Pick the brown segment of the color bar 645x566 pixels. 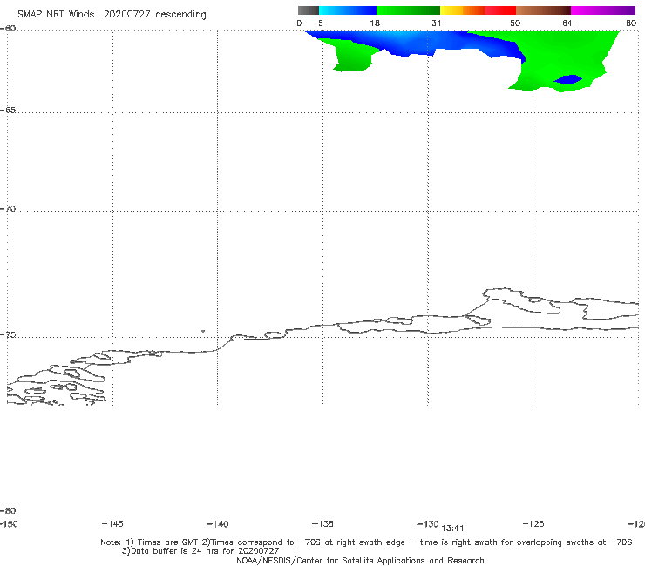tap(543, 10)
